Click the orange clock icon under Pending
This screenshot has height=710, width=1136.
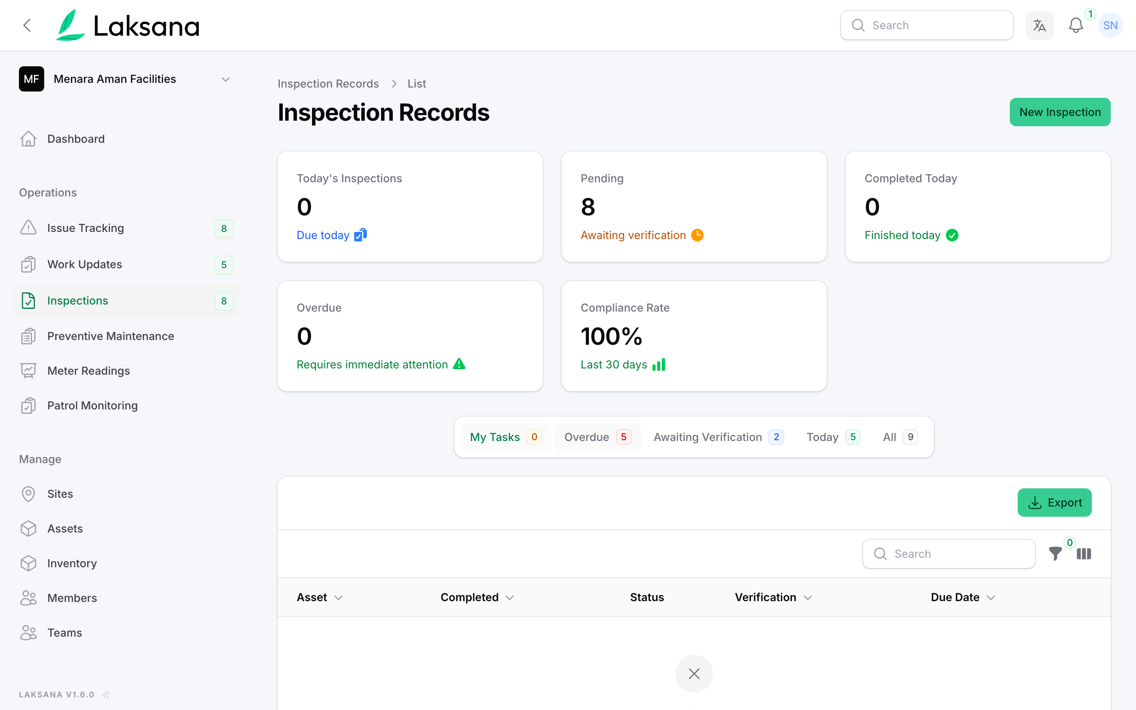pyautogui.click(x=697, y=235)
